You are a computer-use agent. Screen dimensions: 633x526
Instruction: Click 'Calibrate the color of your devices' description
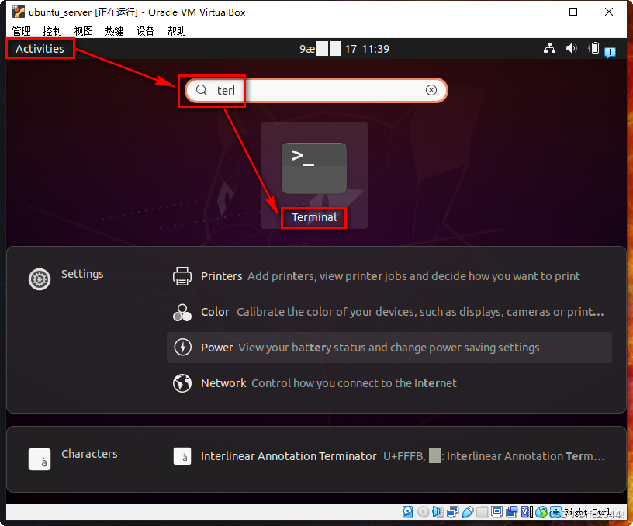(x=420, y=312)
